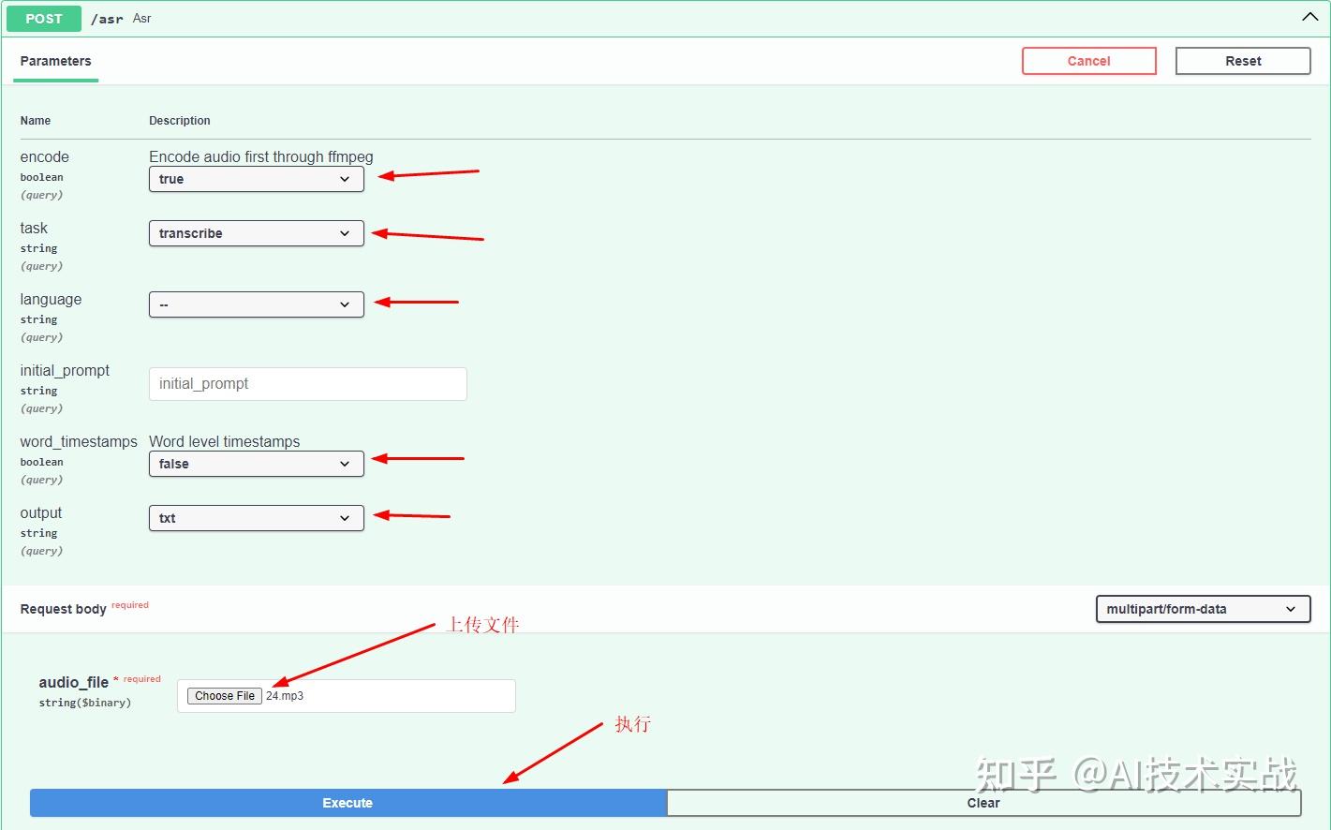
Task: Select the uploaded 24.mp3 file name
Action: [283, 695]
